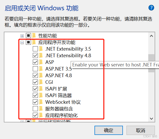Click the vertical scrollbar thumb
Image resolution: width=159 pixels, height=139 pixels.
coord(151,63)
